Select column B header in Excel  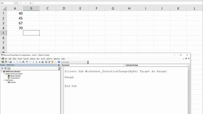[31, 9]
